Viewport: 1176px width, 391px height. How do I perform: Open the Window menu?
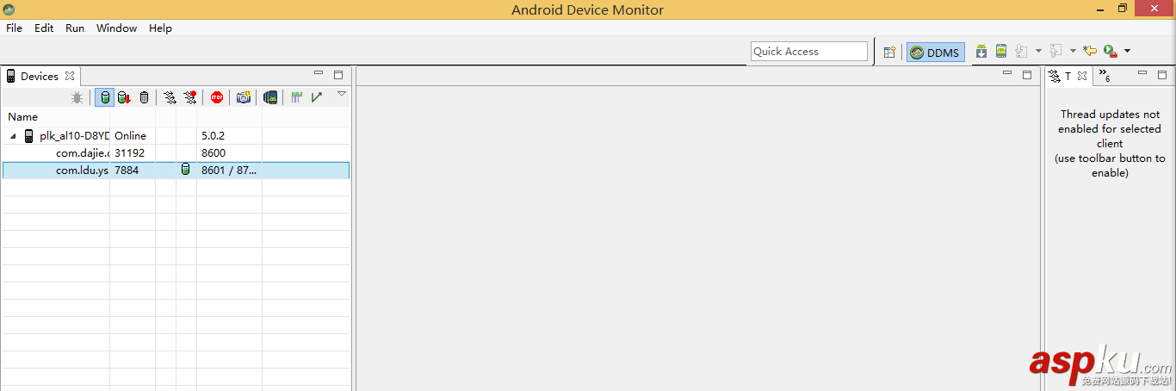[x=116, y=28]
